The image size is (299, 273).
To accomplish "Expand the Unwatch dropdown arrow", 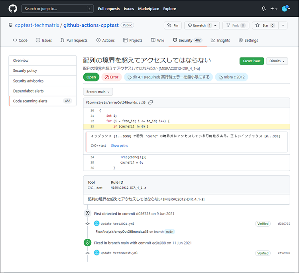I will (x=215, y=26).
